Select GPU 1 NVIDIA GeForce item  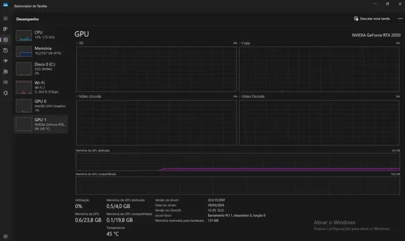point(41,124)
